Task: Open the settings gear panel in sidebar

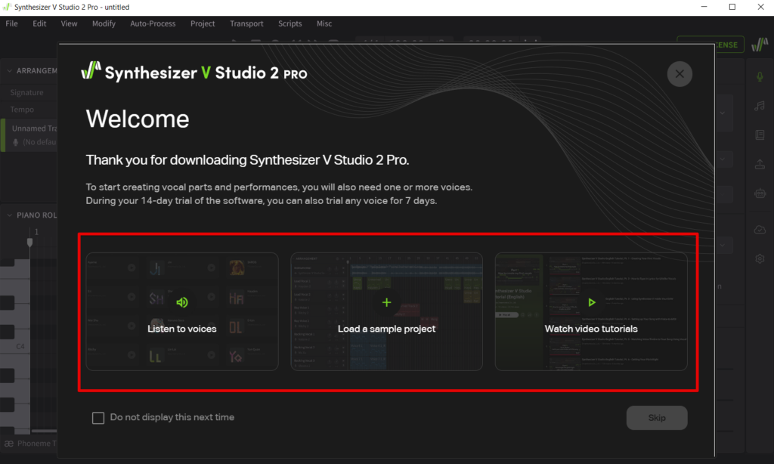Action: pos(760,258)
